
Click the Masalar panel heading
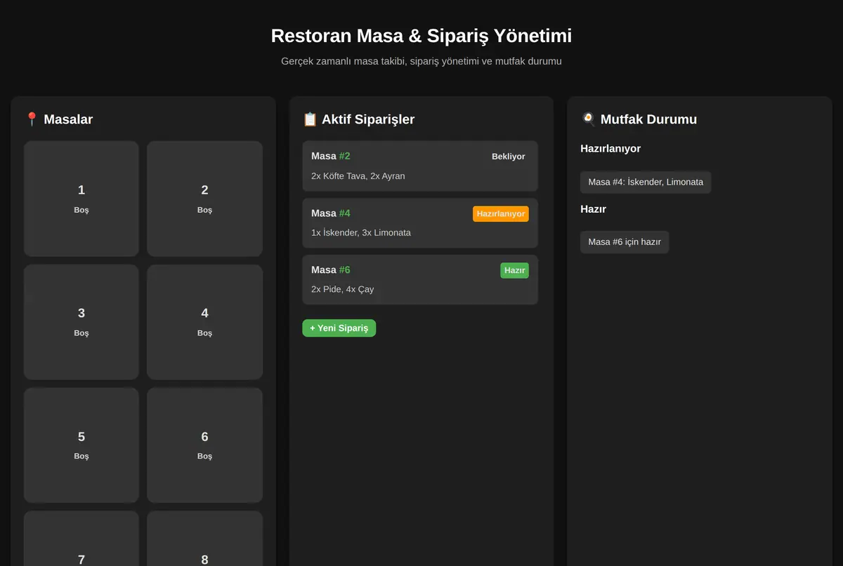tap(68, 119)
